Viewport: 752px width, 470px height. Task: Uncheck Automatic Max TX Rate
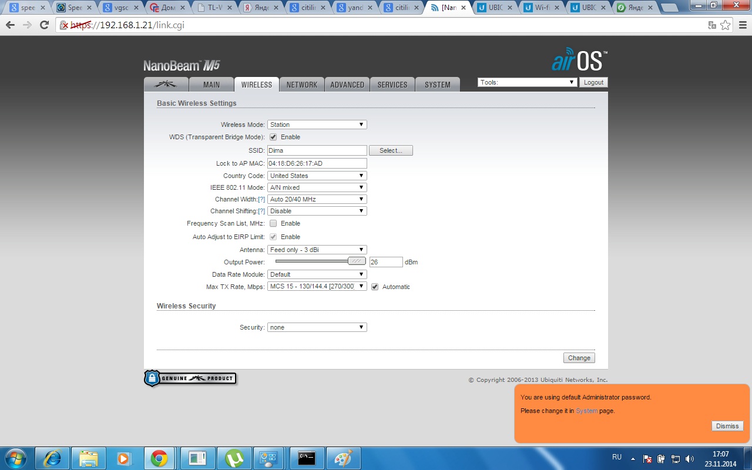click(x=375, y=287)
